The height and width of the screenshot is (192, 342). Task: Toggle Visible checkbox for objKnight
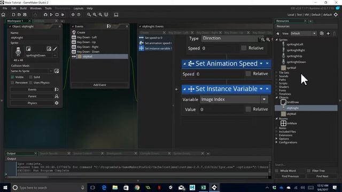pos(12,77)
